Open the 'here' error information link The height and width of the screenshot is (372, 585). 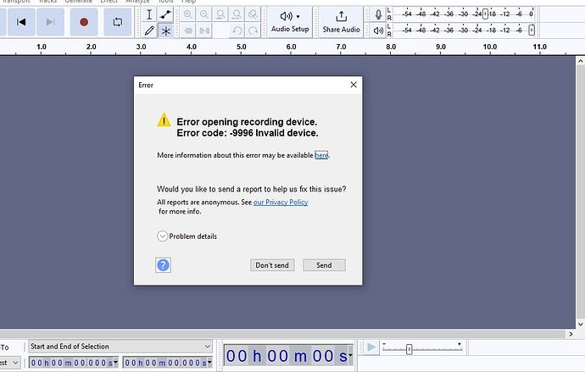[x=321, y=155]
